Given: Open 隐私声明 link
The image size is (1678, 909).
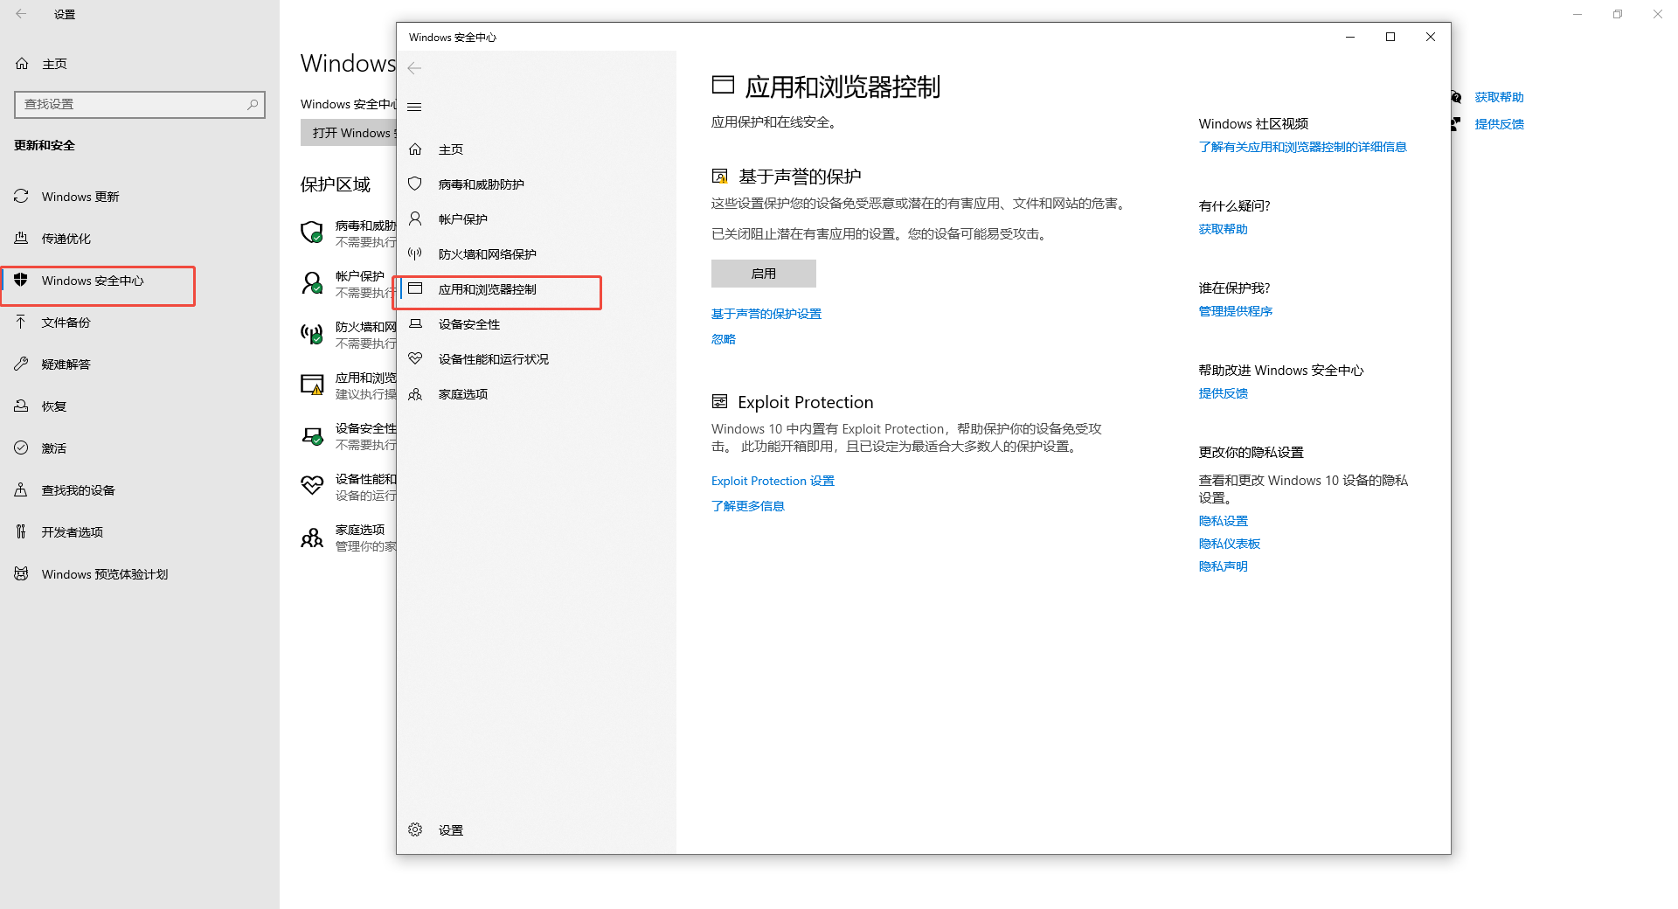Looking at the screenshot, I should pyautogui.click(x=1224, y=566).
